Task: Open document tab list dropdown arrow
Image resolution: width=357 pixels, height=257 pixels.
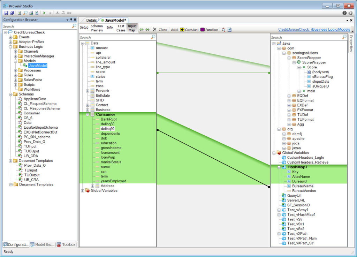Action: pos(348,21)
